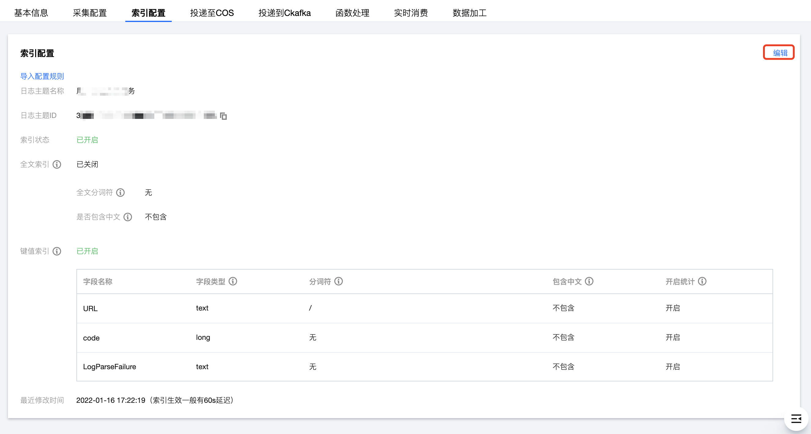The width and height of the screenshot is (811, 434).
Task: Click 字段类型 column info icon
Action: click(x=233, y=281)
